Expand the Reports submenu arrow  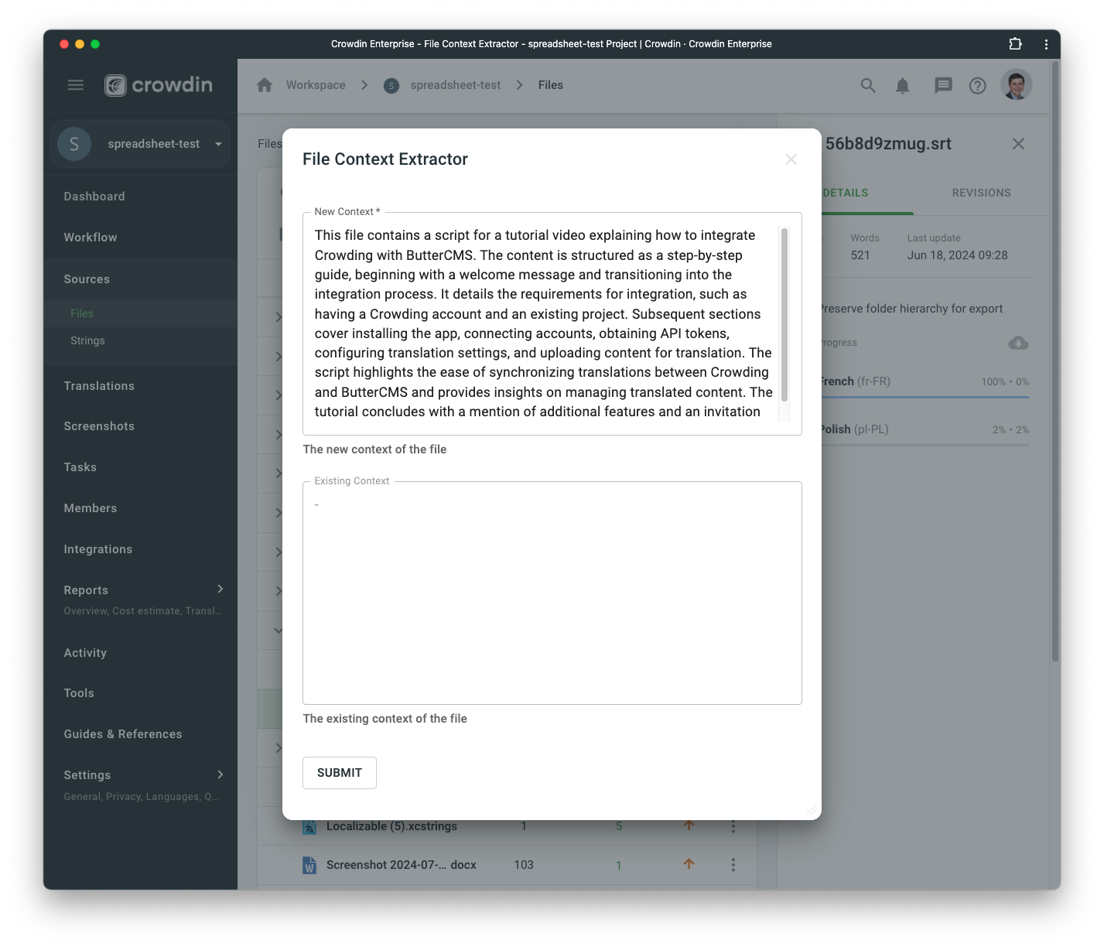coord(220,589)
